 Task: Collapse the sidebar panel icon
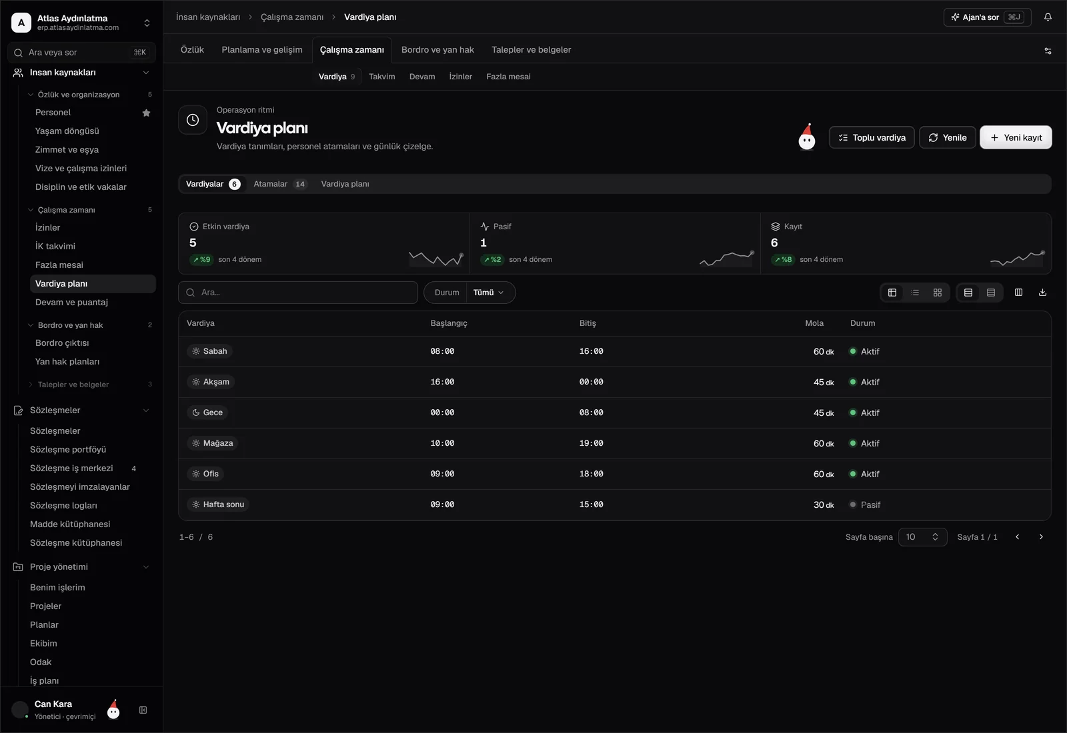(143, 710)
